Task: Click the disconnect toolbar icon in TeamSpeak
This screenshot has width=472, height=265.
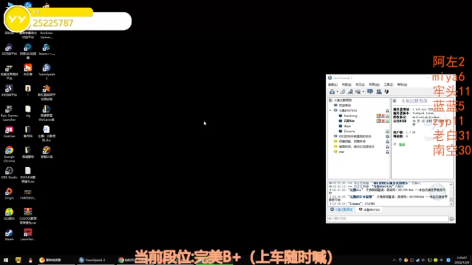Action: click(x=343, y=92)
